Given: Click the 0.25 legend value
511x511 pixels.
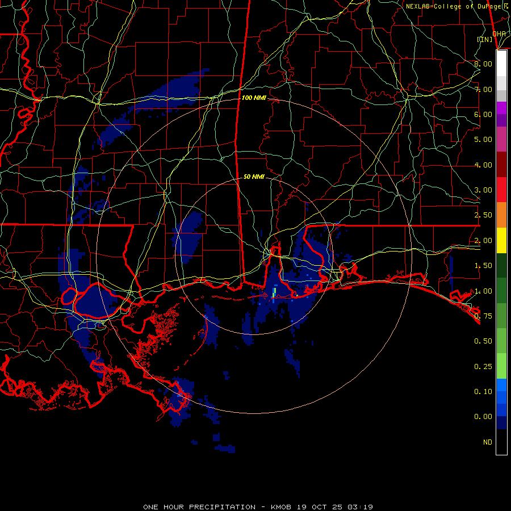Looking at the screenshot, I should coord(483,367).
